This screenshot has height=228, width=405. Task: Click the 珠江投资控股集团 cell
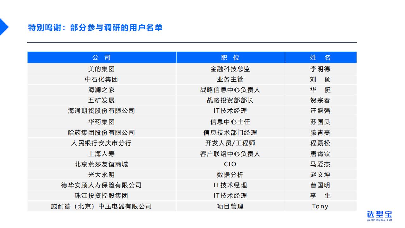[102, 195]
